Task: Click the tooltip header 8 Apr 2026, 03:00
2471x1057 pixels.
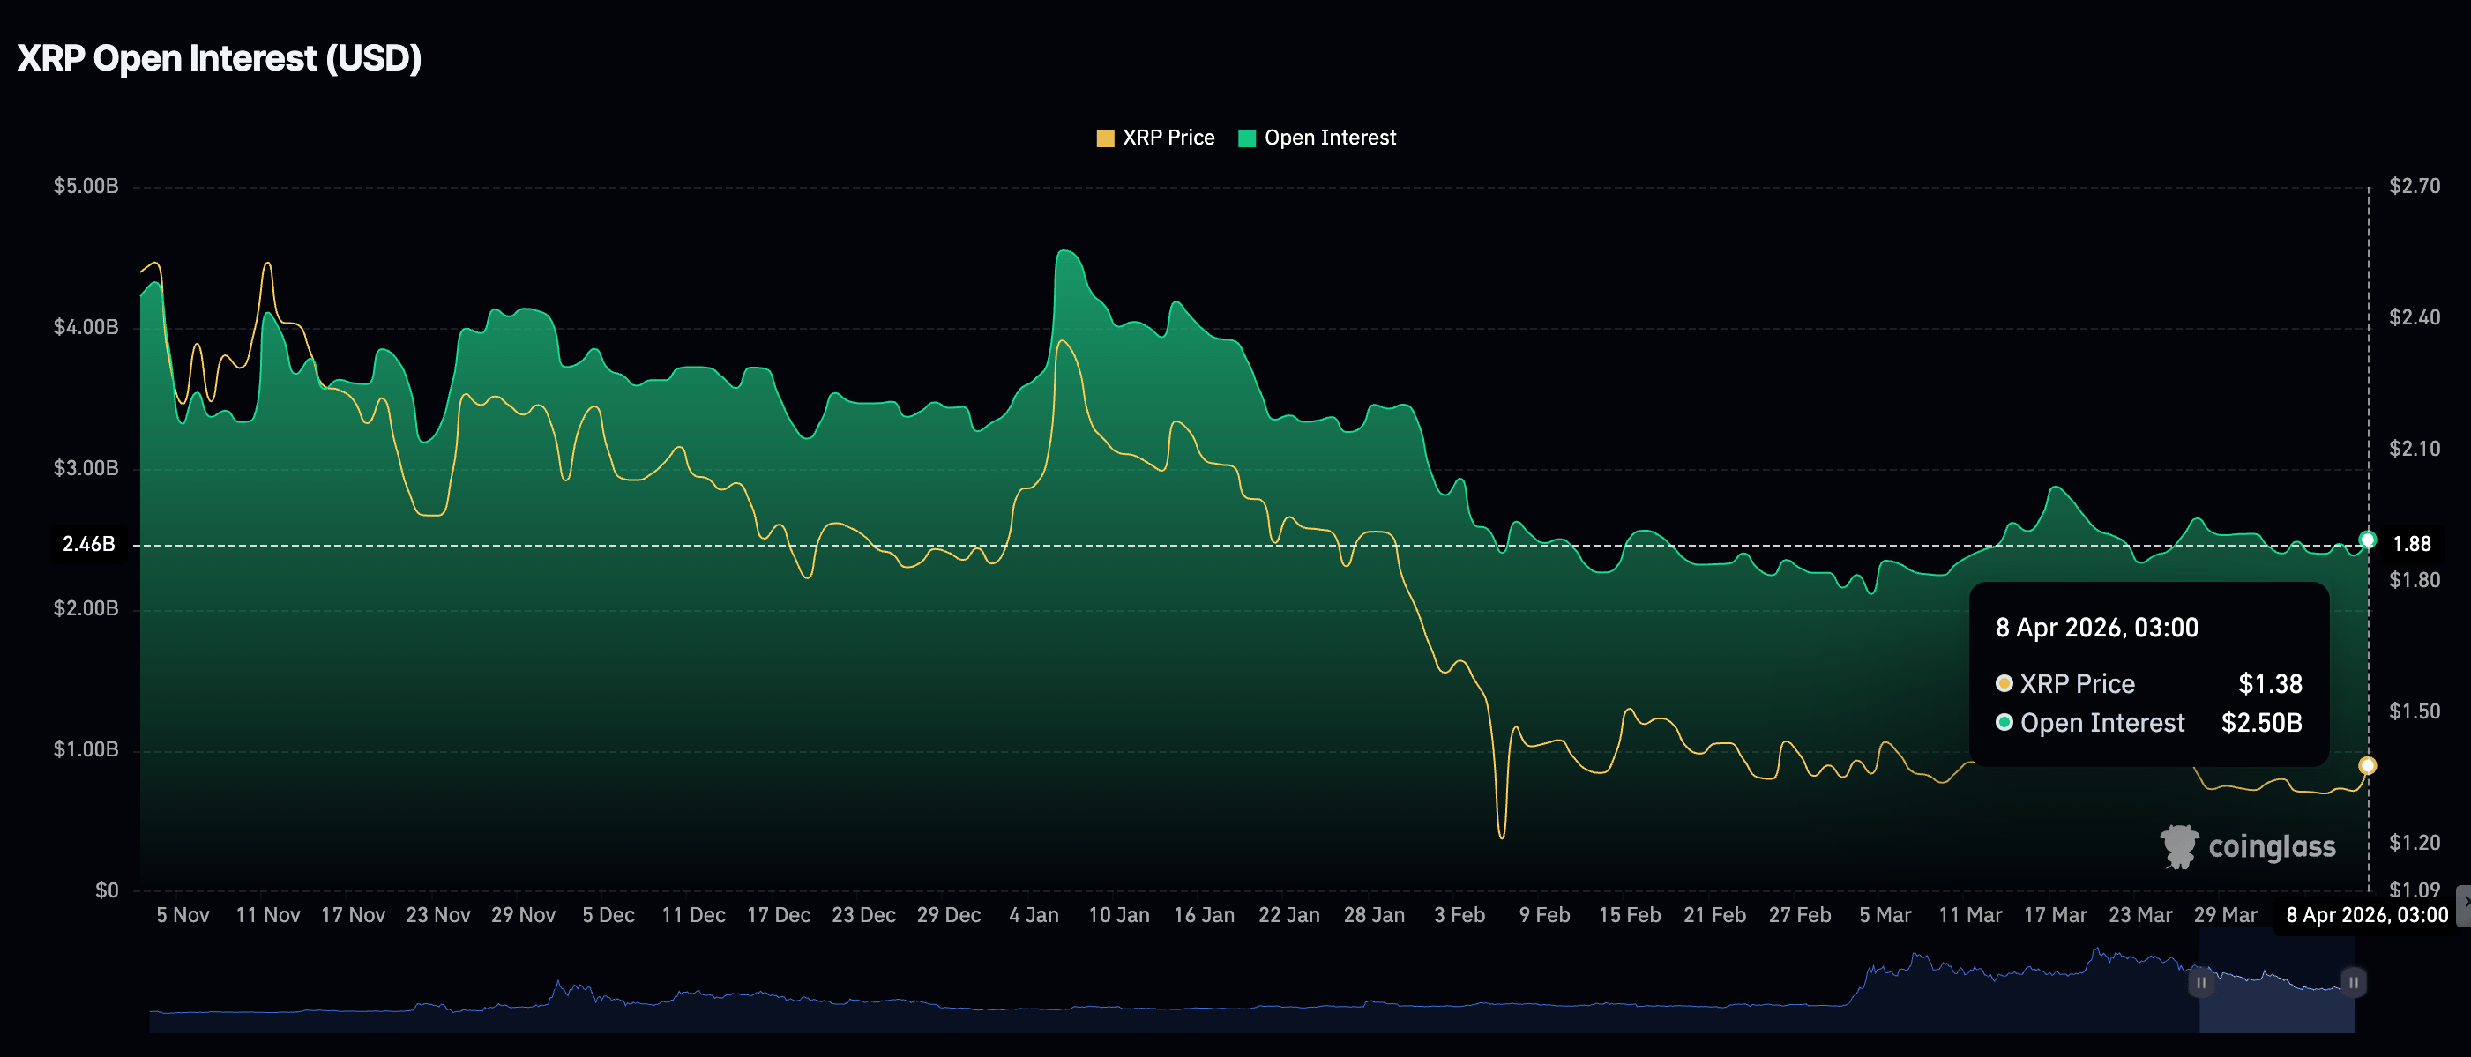Action: click(2096, 628)
